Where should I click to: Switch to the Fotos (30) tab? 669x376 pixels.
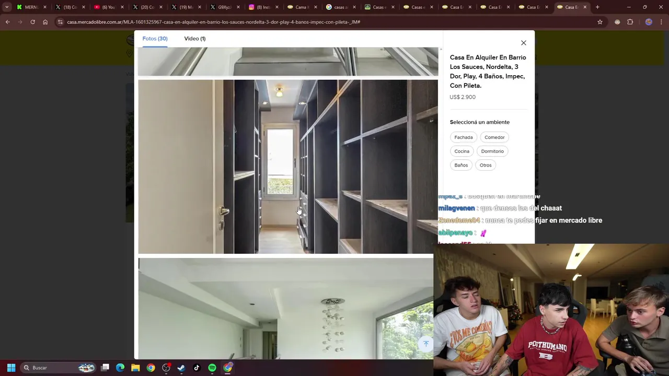155,39
